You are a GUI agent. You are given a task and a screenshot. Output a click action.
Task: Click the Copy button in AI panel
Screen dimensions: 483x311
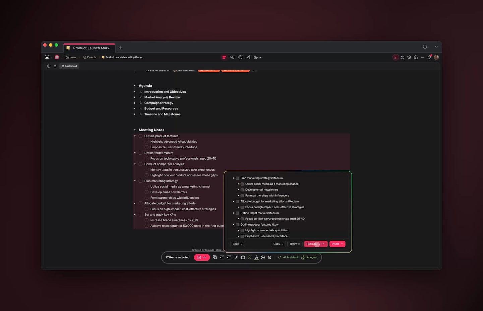[278, 244]
